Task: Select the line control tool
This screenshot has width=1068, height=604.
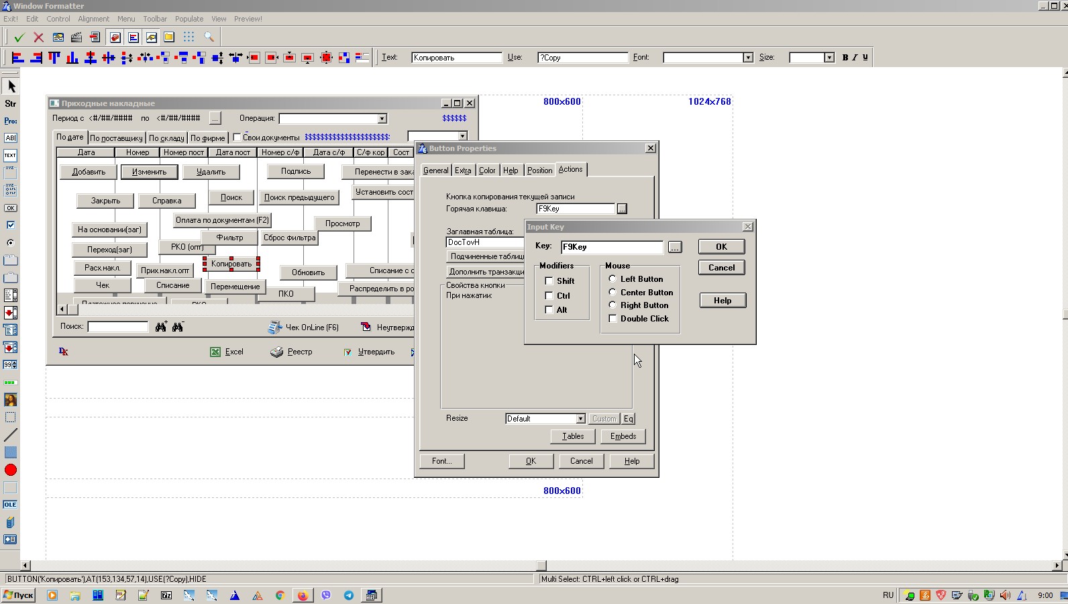Action: coord(10,435)
